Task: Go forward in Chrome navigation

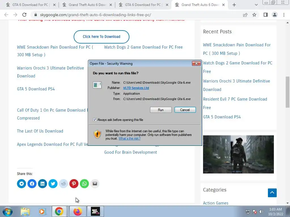Action: 15,15
